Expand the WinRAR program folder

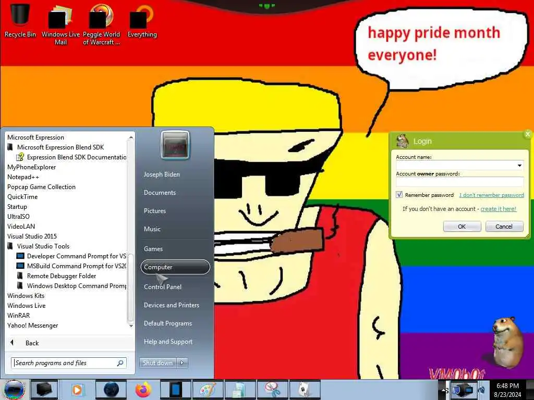point(19,315)
